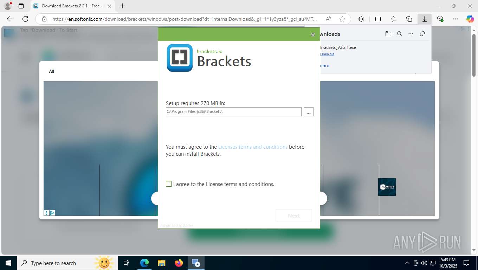The image size is (478, 270).
Task: Open Copilot icon in Edge
Action: 470,19
